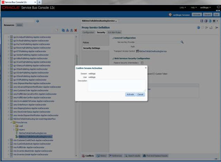The image size is (221, 162).
Task: Click the search go arrow icon
Action: point(38,21)
